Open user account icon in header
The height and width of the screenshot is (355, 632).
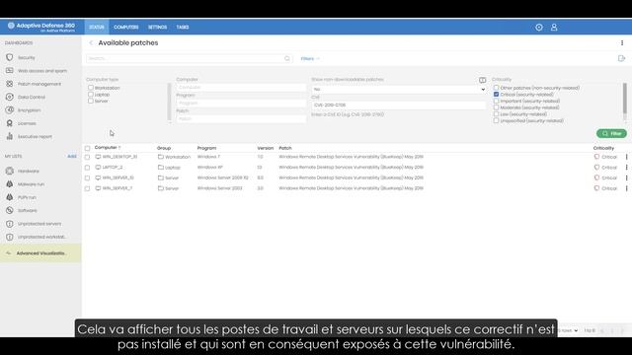click(554, 27)
